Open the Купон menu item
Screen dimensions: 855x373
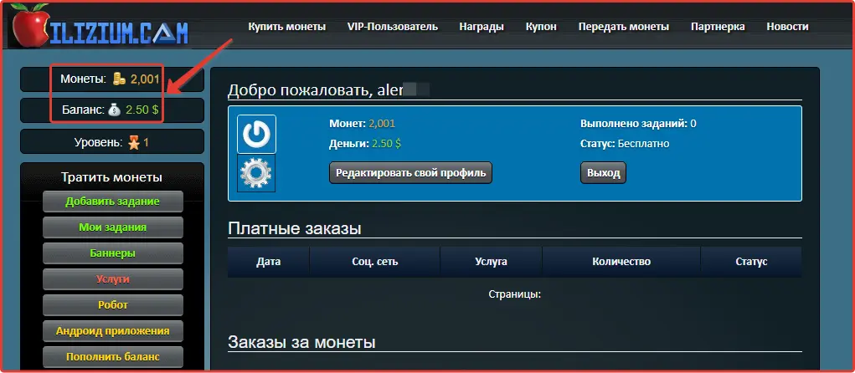tap(541, 27)
